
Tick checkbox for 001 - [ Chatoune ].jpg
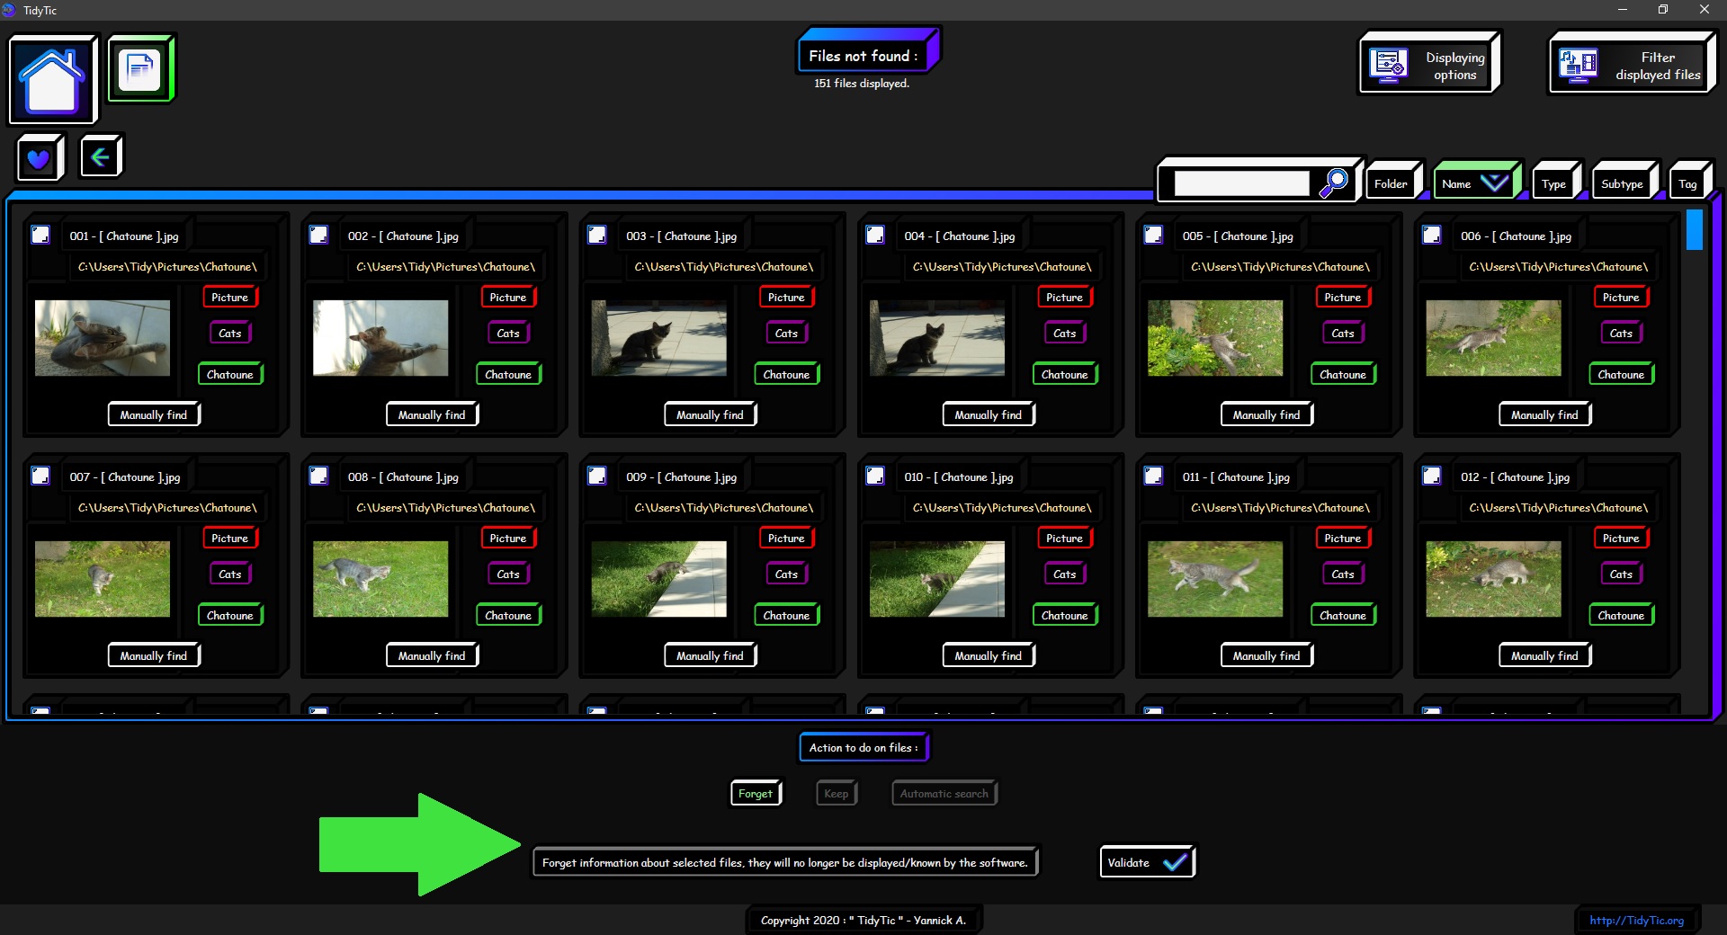(x=40, y=235)
